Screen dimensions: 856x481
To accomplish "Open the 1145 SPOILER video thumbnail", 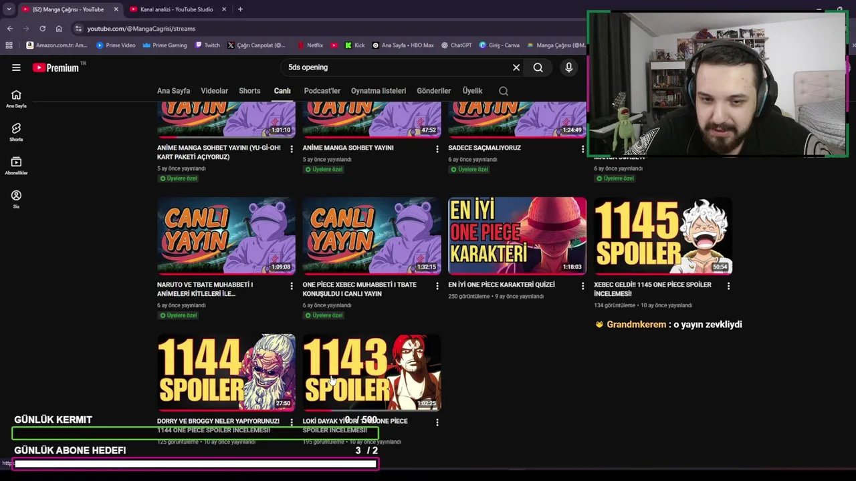I will tap(663, 235).
